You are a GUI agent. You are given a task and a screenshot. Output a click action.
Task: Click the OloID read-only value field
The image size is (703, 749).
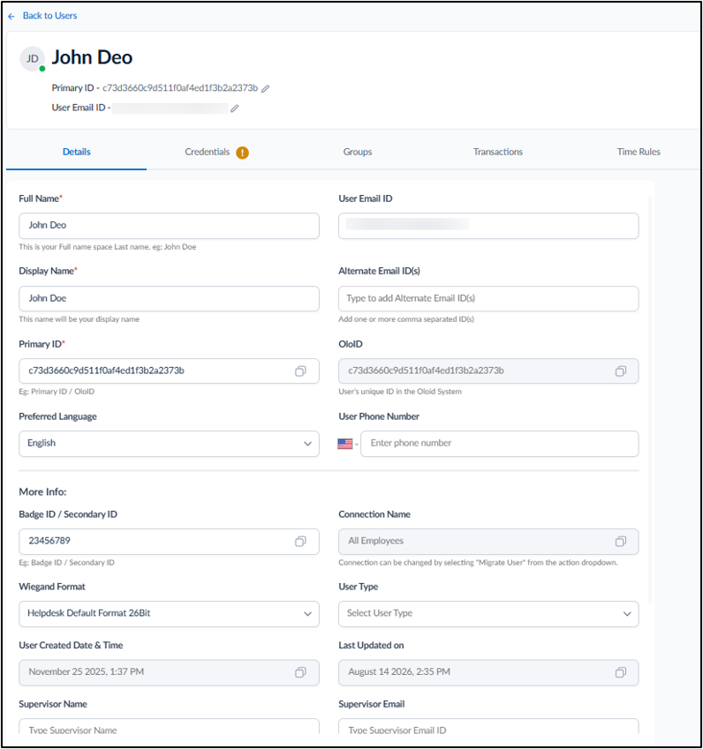488,371
